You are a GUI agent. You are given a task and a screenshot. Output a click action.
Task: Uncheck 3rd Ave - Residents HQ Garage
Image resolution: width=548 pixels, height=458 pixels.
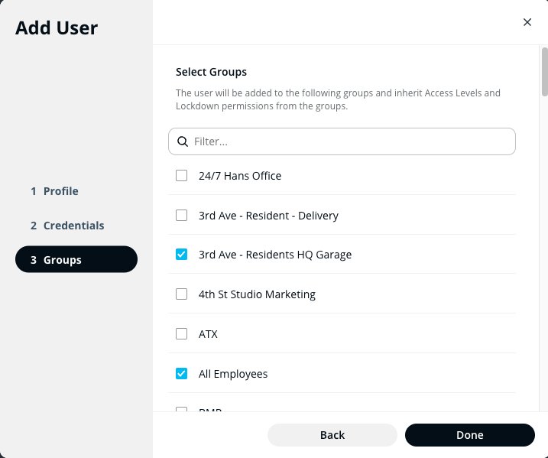pos(181,255)
